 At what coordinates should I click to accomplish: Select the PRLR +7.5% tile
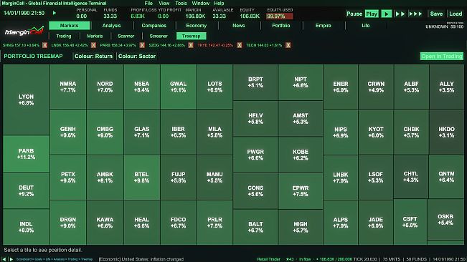pyautogui.click(x=214, y=223)
